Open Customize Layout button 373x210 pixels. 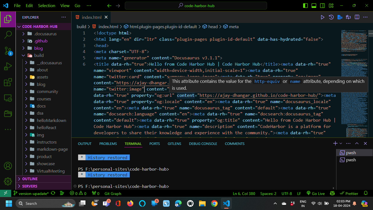[331, 5]
